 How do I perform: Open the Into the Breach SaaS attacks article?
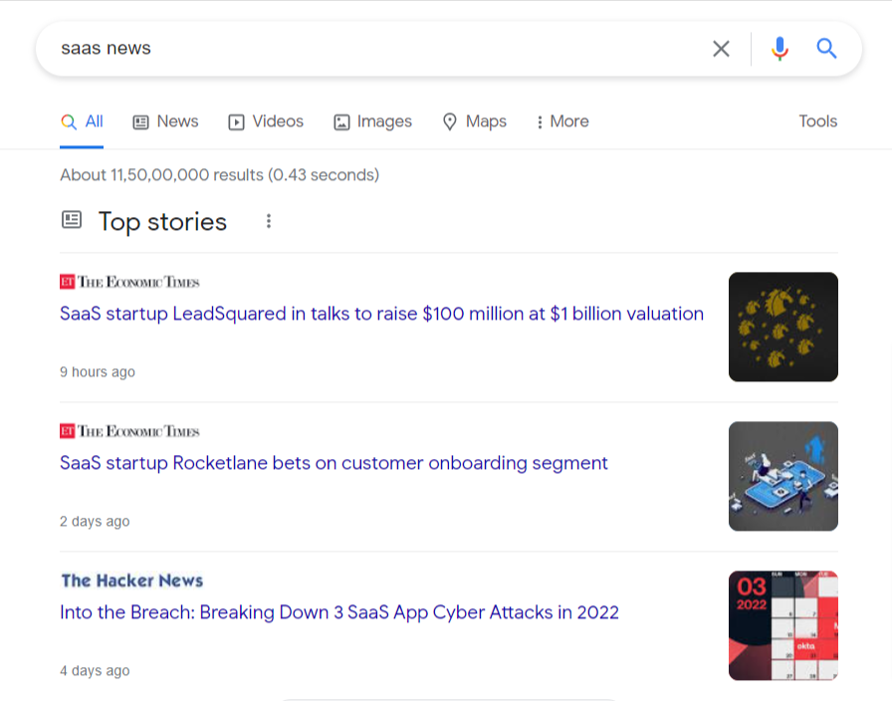tap(339, 612)
